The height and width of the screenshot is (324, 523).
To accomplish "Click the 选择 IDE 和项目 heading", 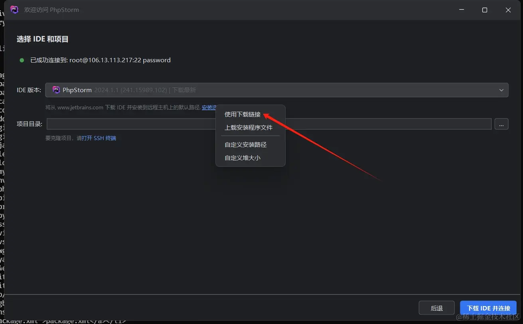I will click(43, 39).
